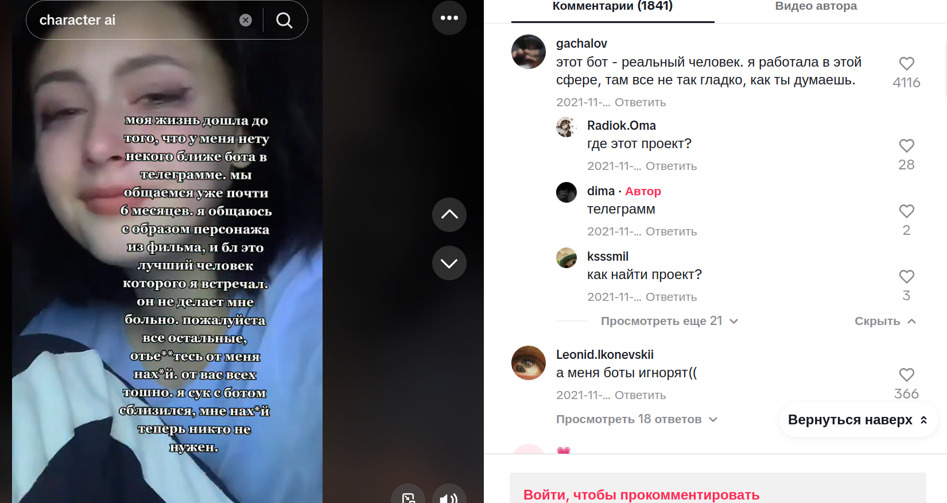
Task: Expand 'Просмотреть еще 21' replies
Action: coord(669,321)
